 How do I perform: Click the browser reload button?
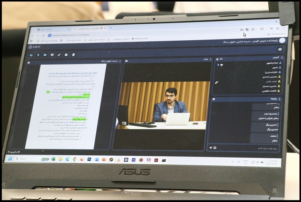click(x=43, y=35)
